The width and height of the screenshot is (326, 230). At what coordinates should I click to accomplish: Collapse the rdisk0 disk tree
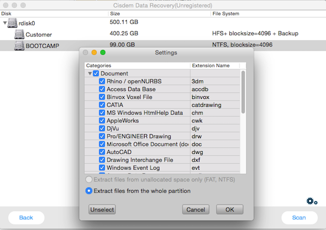[5, 23]
